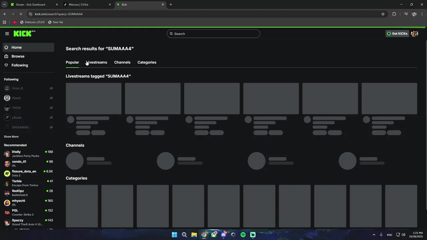The width and height of the screenshot is (427, 240).
Task: Expand the following list with Show More
Action: tap(11, 137)
